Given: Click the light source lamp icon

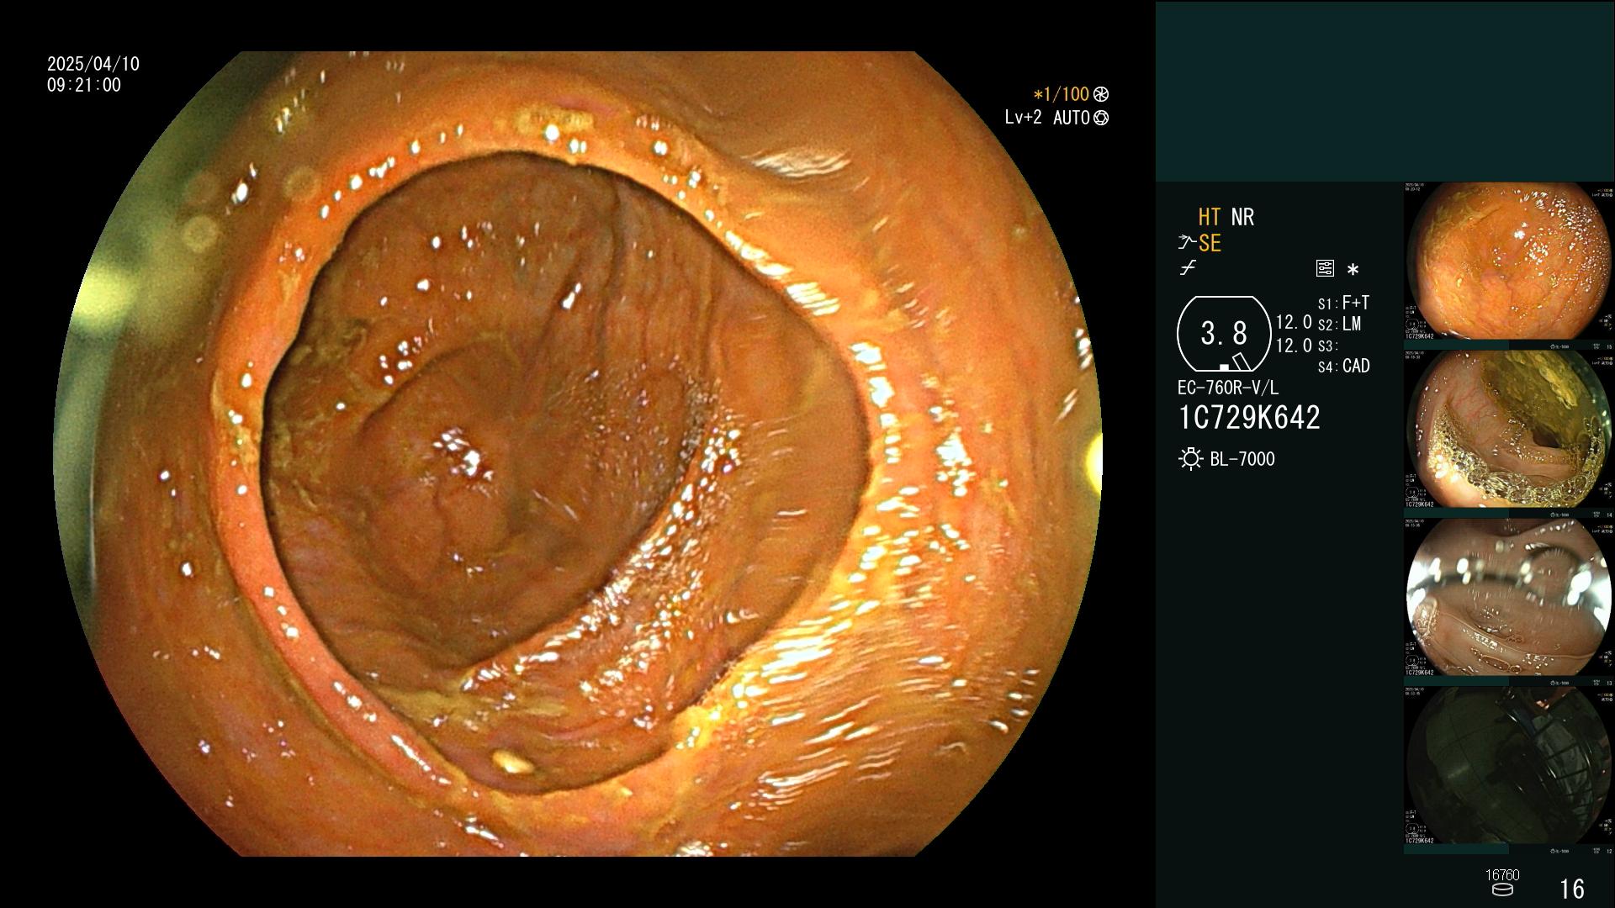Looking at the screenshot, I should click(1190, 459).
